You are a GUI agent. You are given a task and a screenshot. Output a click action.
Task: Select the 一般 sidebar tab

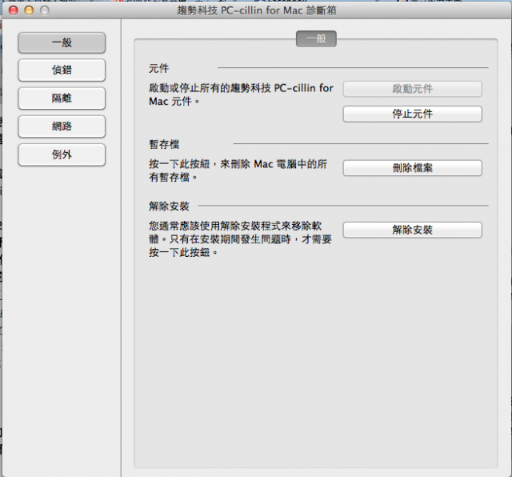[x=62, y=42]
